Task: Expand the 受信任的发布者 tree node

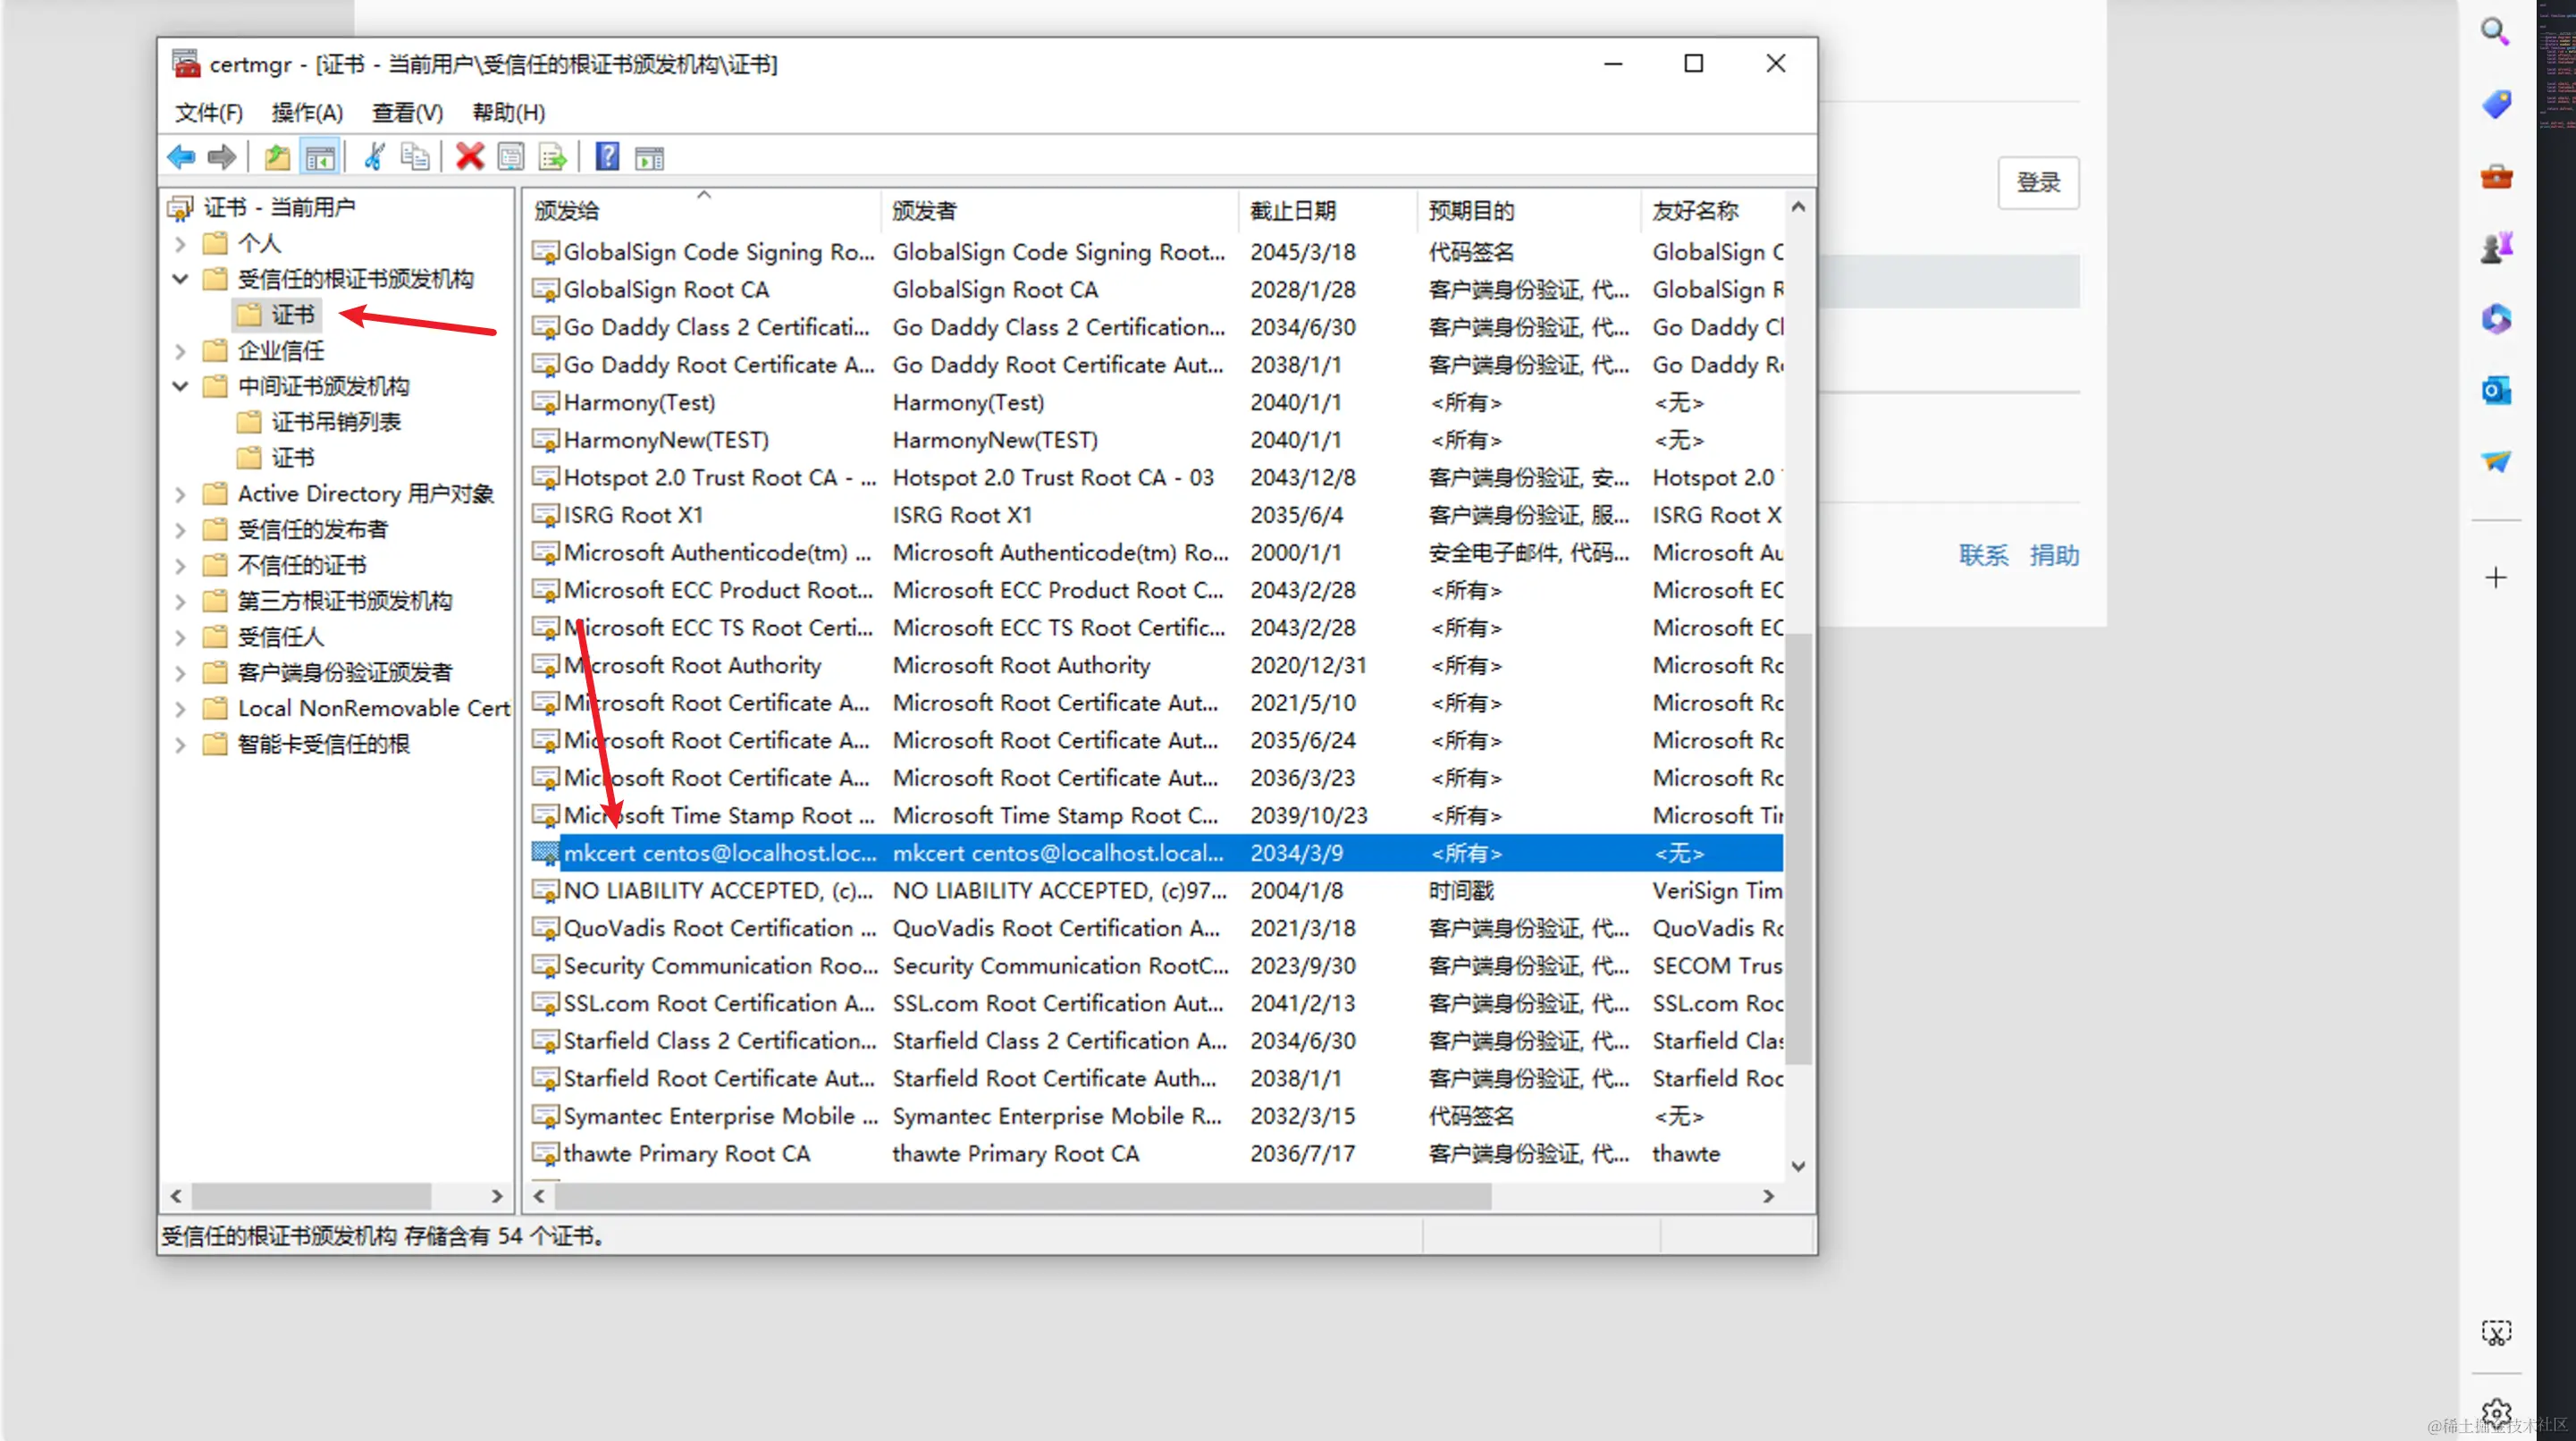Action: [180, 530]
